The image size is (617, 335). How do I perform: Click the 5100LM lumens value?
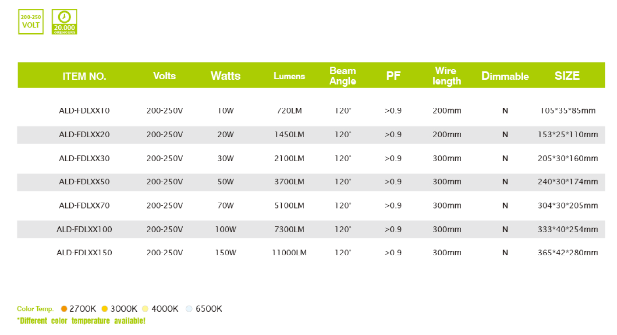[x=289, y=205]
